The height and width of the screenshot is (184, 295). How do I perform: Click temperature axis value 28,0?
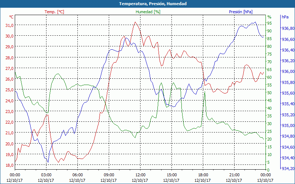tap(10, 58)
